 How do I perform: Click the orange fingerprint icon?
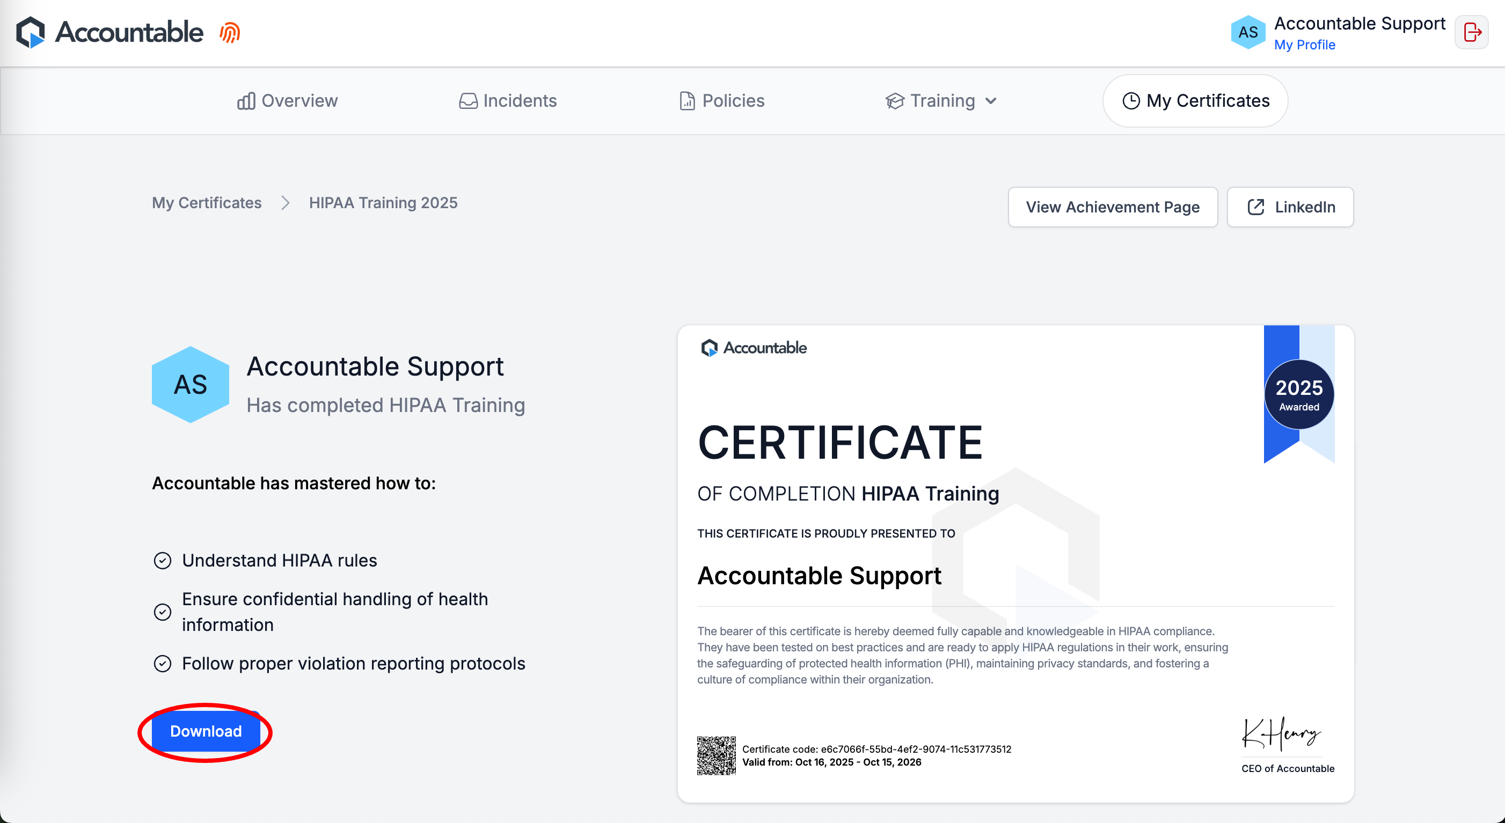(230, 33)
